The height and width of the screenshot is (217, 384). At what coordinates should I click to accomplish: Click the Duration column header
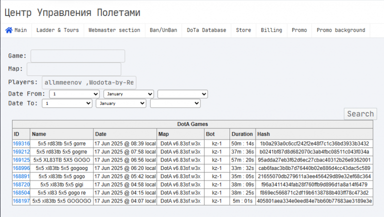pyautogui.click(x=242, y=134)
